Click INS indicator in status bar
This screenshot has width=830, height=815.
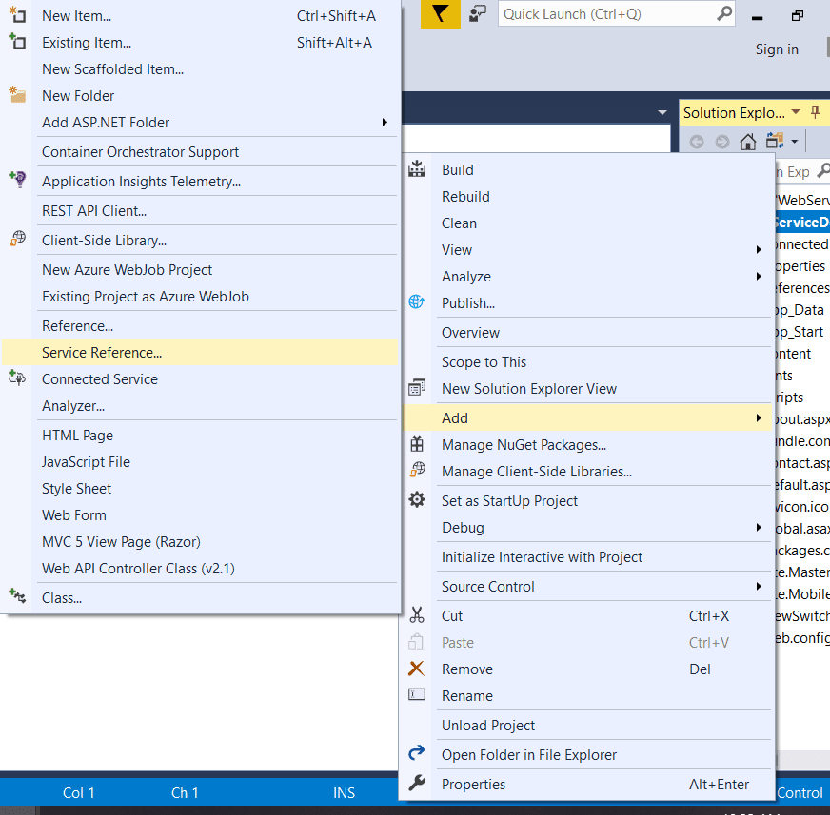coord(344,792)
